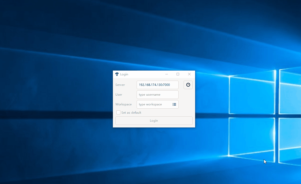Enable the Set as default checkbox
This screenshot has height=184, width=301.
(118, 112)
